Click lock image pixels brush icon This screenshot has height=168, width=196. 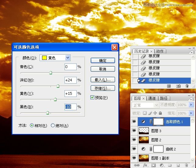coord(150,113)
